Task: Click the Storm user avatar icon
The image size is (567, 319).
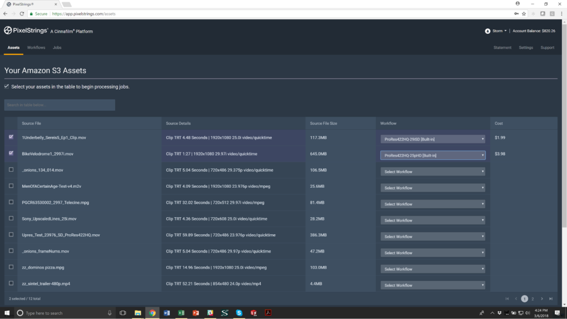Action: pyautogui.click(x=487, y=31)
